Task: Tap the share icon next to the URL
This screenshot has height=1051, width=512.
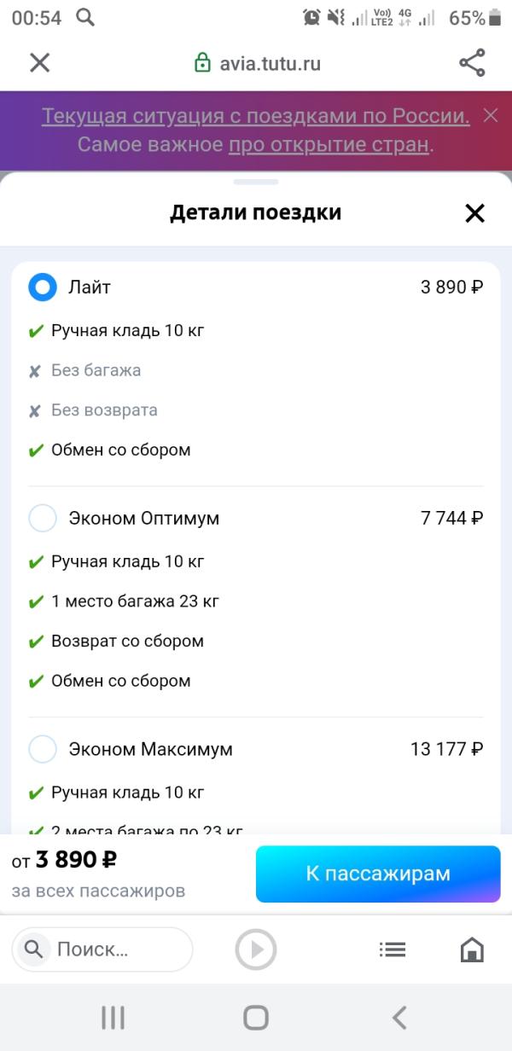Action: [472, 62]
